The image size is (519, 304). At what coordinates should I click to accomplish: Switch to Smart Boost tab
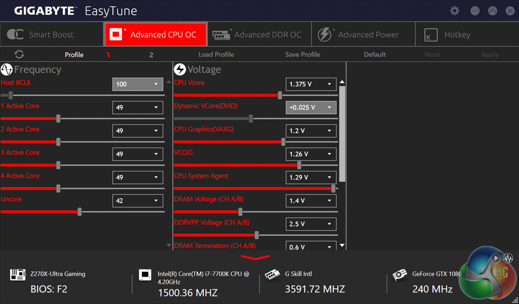point(52,34)
